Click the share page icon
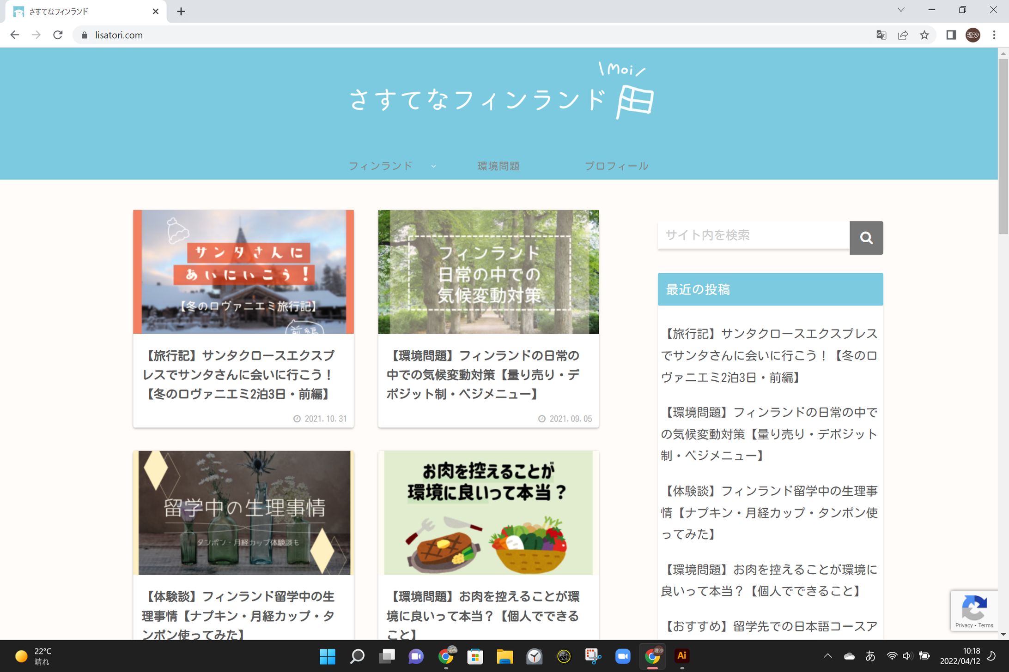Viewport: 1009px width, 672px height. (903, 35)
